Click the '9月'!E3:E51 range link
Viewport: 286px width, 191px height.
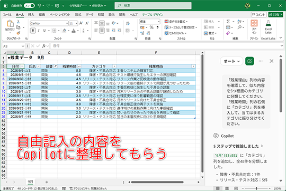coord(226,156)
